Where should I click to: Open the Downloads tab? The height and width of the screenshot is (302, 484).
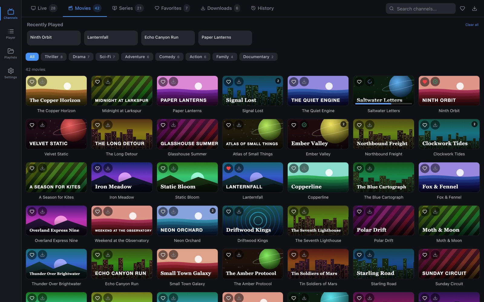point(220,8)
